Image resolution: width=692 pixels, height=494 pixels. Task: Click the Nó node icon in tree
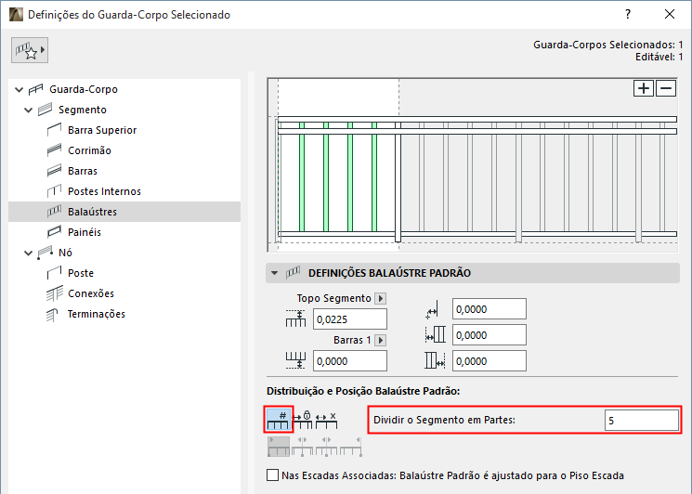coord(45,253)
